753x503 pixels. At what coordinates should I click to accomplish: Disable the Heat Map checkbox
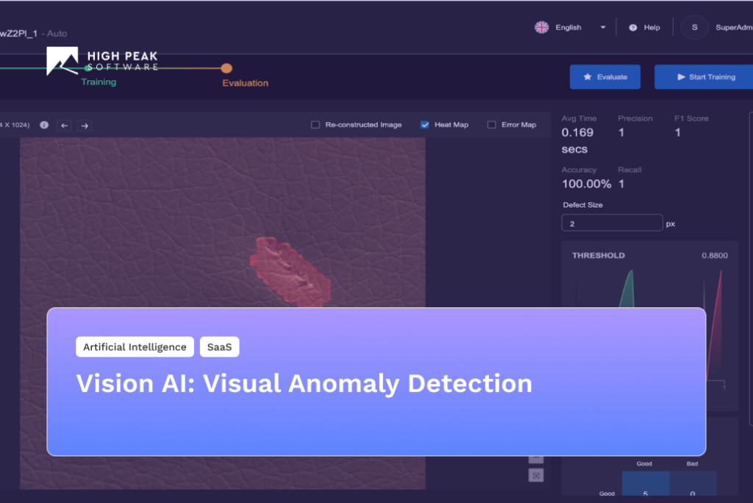424,124
